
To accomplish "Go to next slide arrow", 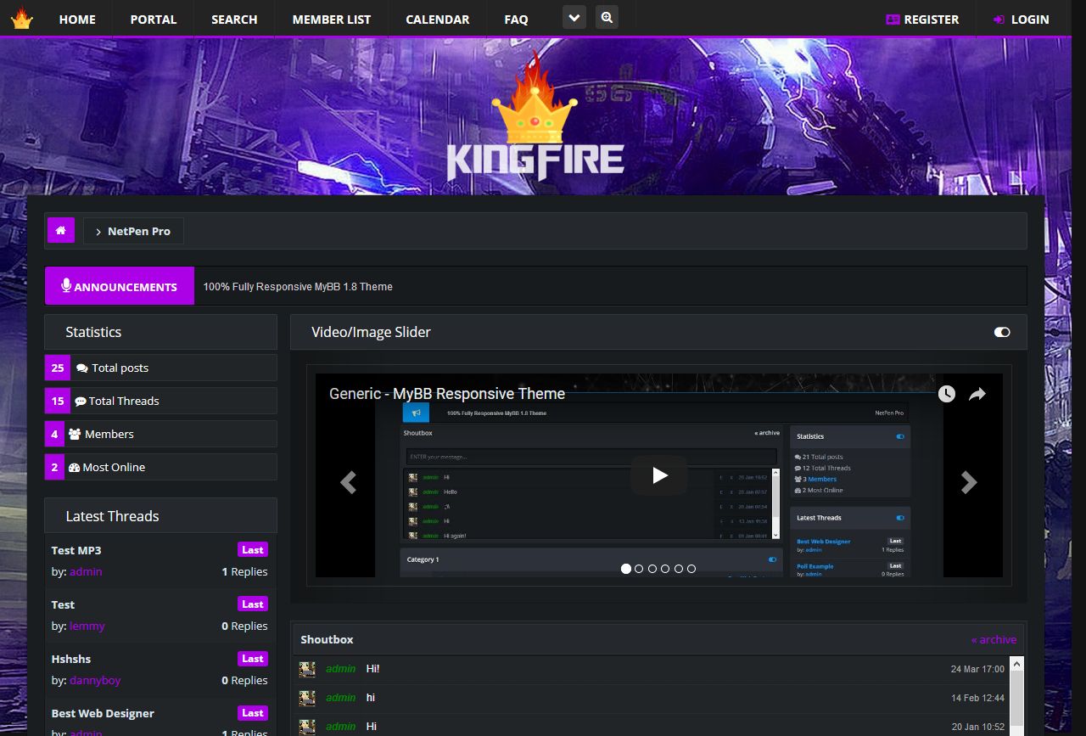I will 969,482.
